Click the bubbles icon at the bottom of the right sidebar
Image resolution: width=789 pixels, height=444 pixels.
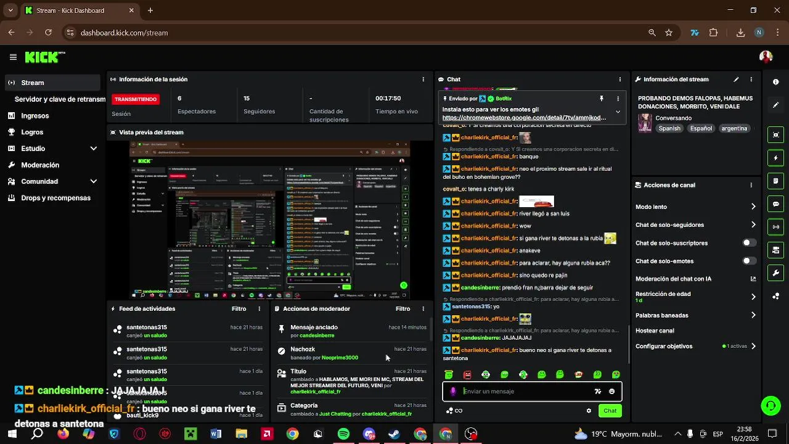(x=775, y=296)
